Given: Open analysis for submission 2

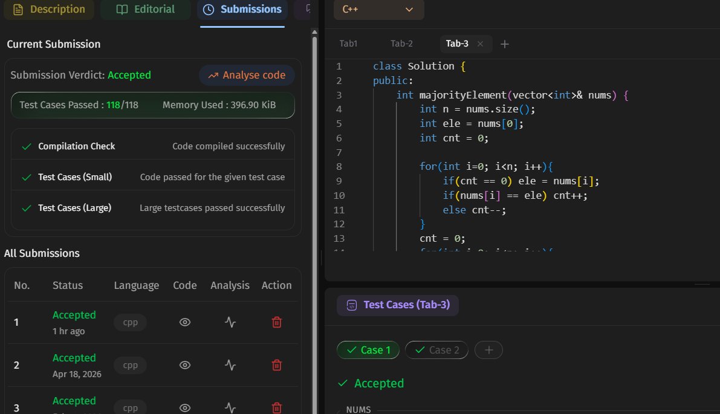Looking at the screenshot, I should (x=230, y=366).
